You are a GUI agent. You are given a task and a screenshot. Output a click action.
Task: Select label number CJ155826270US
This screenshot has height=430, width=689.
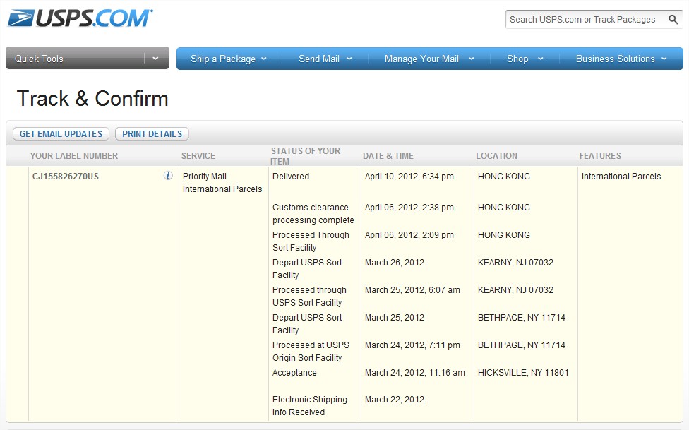(x=66, y=177)
